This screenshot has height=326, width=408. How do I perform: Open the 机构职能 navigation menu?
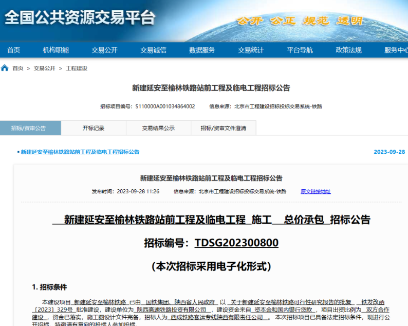(55, 50)
